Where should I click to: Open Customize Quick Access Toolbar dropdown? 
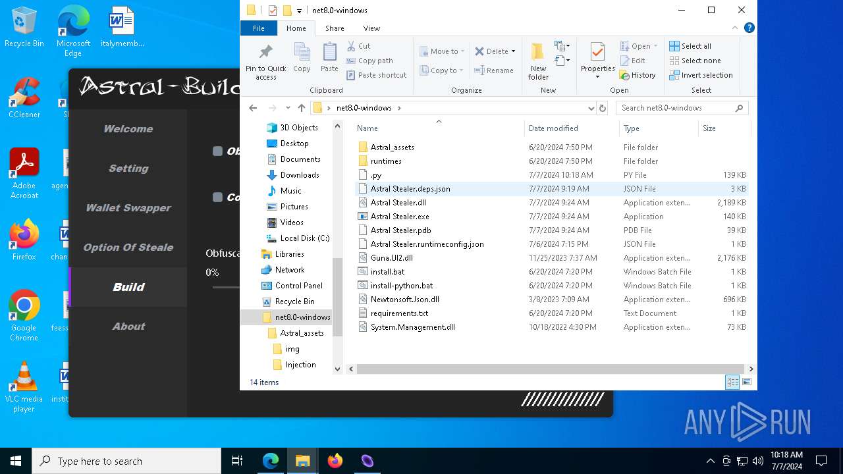coord(299,11)
